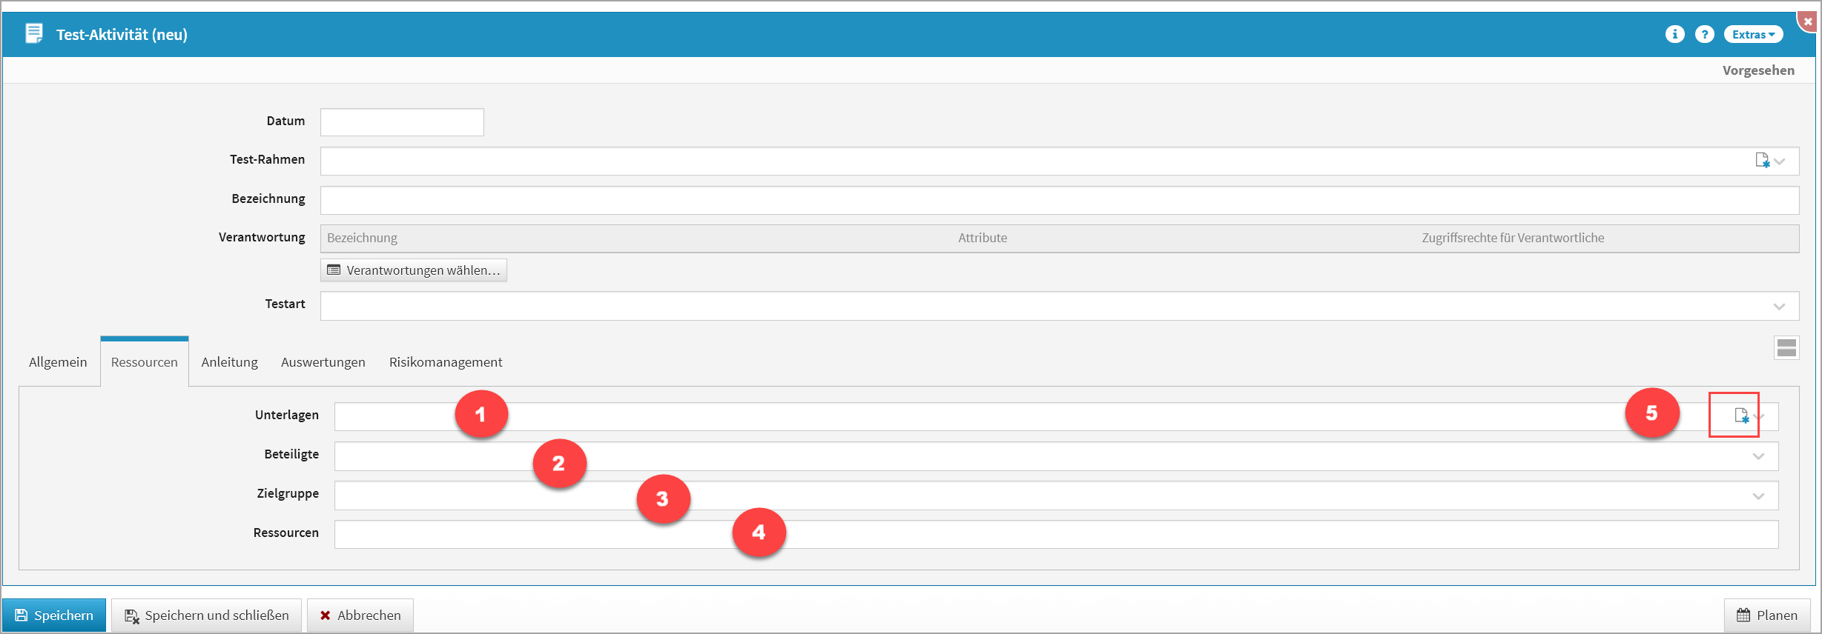Switch to the Allgemein tab
The height and width of the screenshot is (634, 1822).
point(58,362)
